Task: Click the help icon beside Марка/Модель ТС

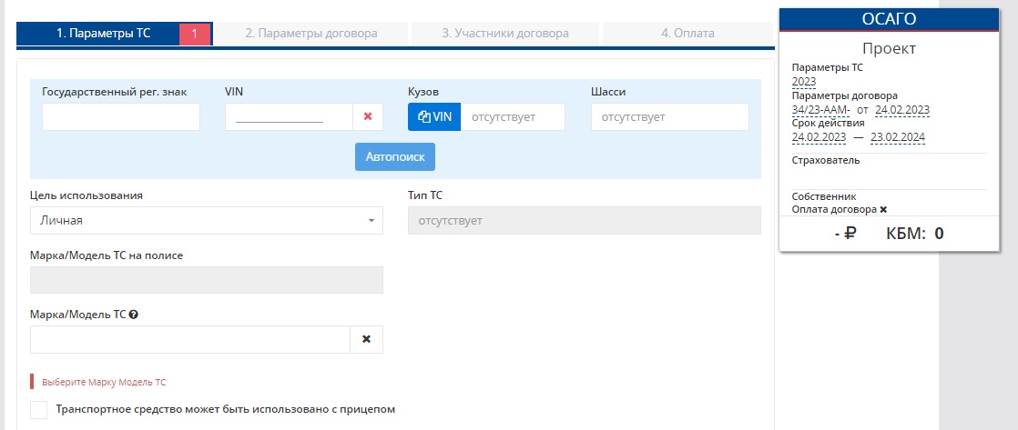Action: click(x=134, y=315)
